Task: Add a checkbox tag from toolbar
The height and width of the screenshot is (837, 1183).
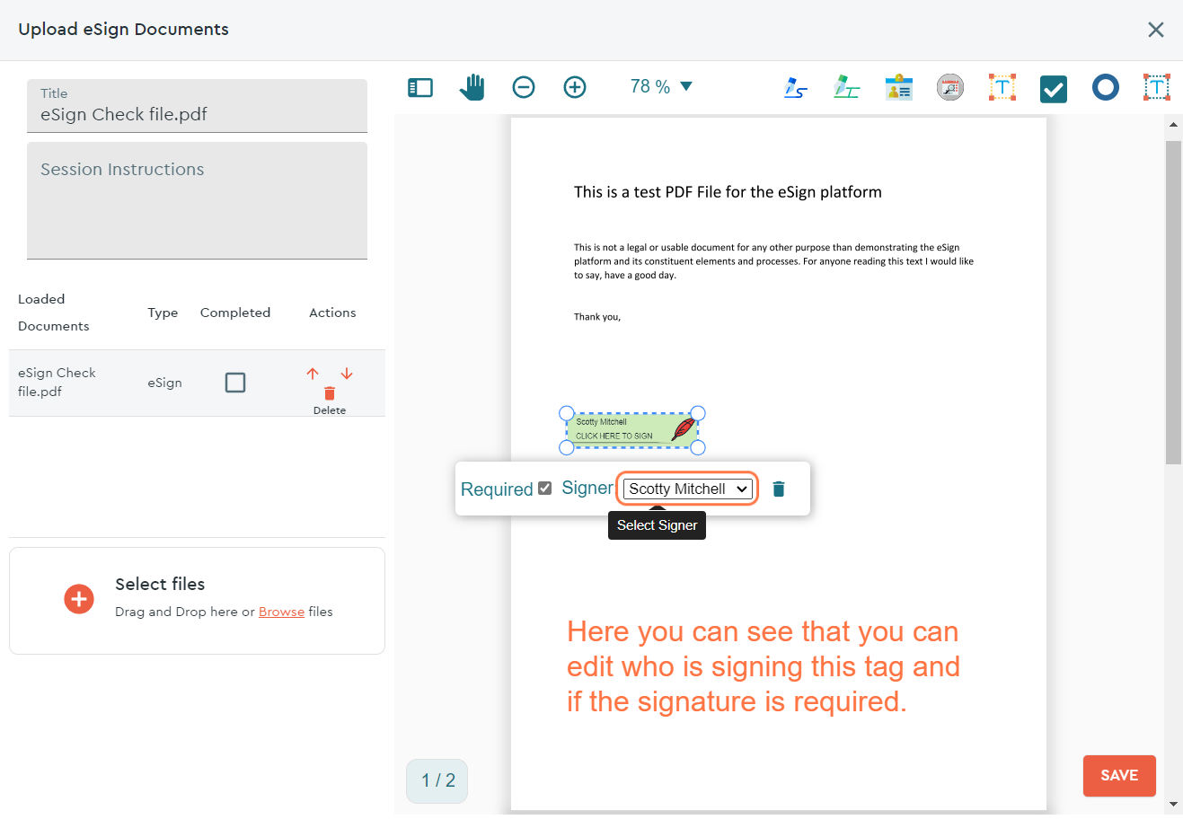Action: tap(1054, 89)
